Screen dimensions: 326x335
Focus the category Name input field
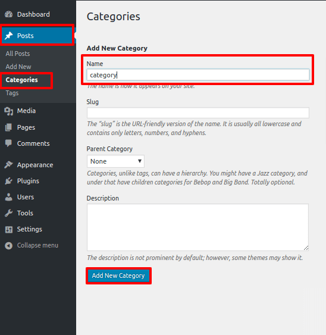point(198,75)
